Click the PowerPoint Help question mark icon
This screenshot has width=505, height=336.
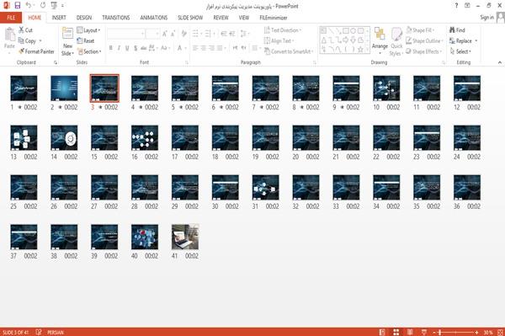[456, 6]
